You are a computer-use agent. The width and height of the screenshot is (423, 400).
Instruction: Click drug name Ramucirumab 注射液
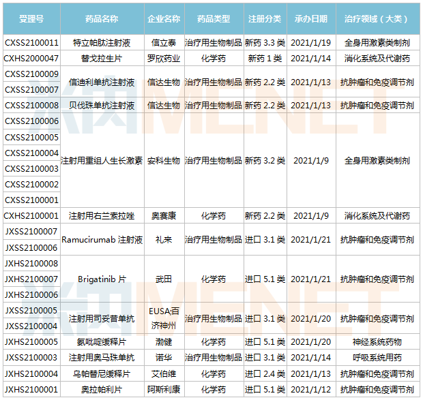coord(102,239)
